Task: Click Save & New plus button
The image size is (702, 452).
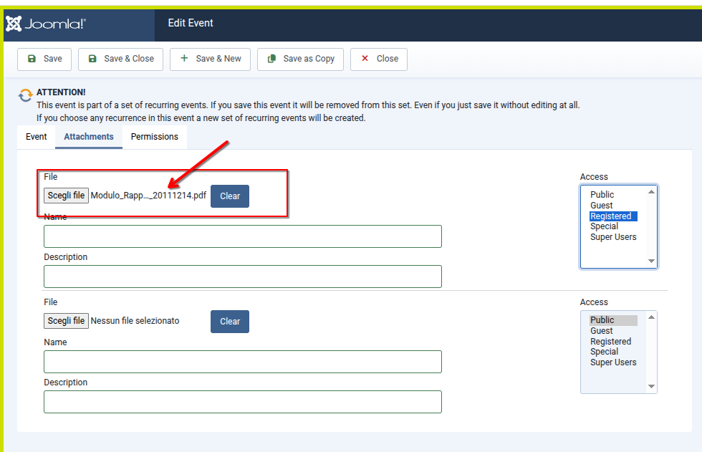Action: tap(210, 59)
